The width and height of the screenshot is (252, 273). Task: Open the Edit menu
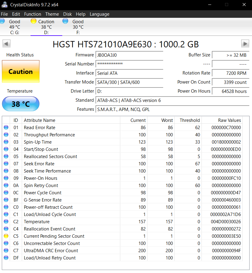(16, 14)
